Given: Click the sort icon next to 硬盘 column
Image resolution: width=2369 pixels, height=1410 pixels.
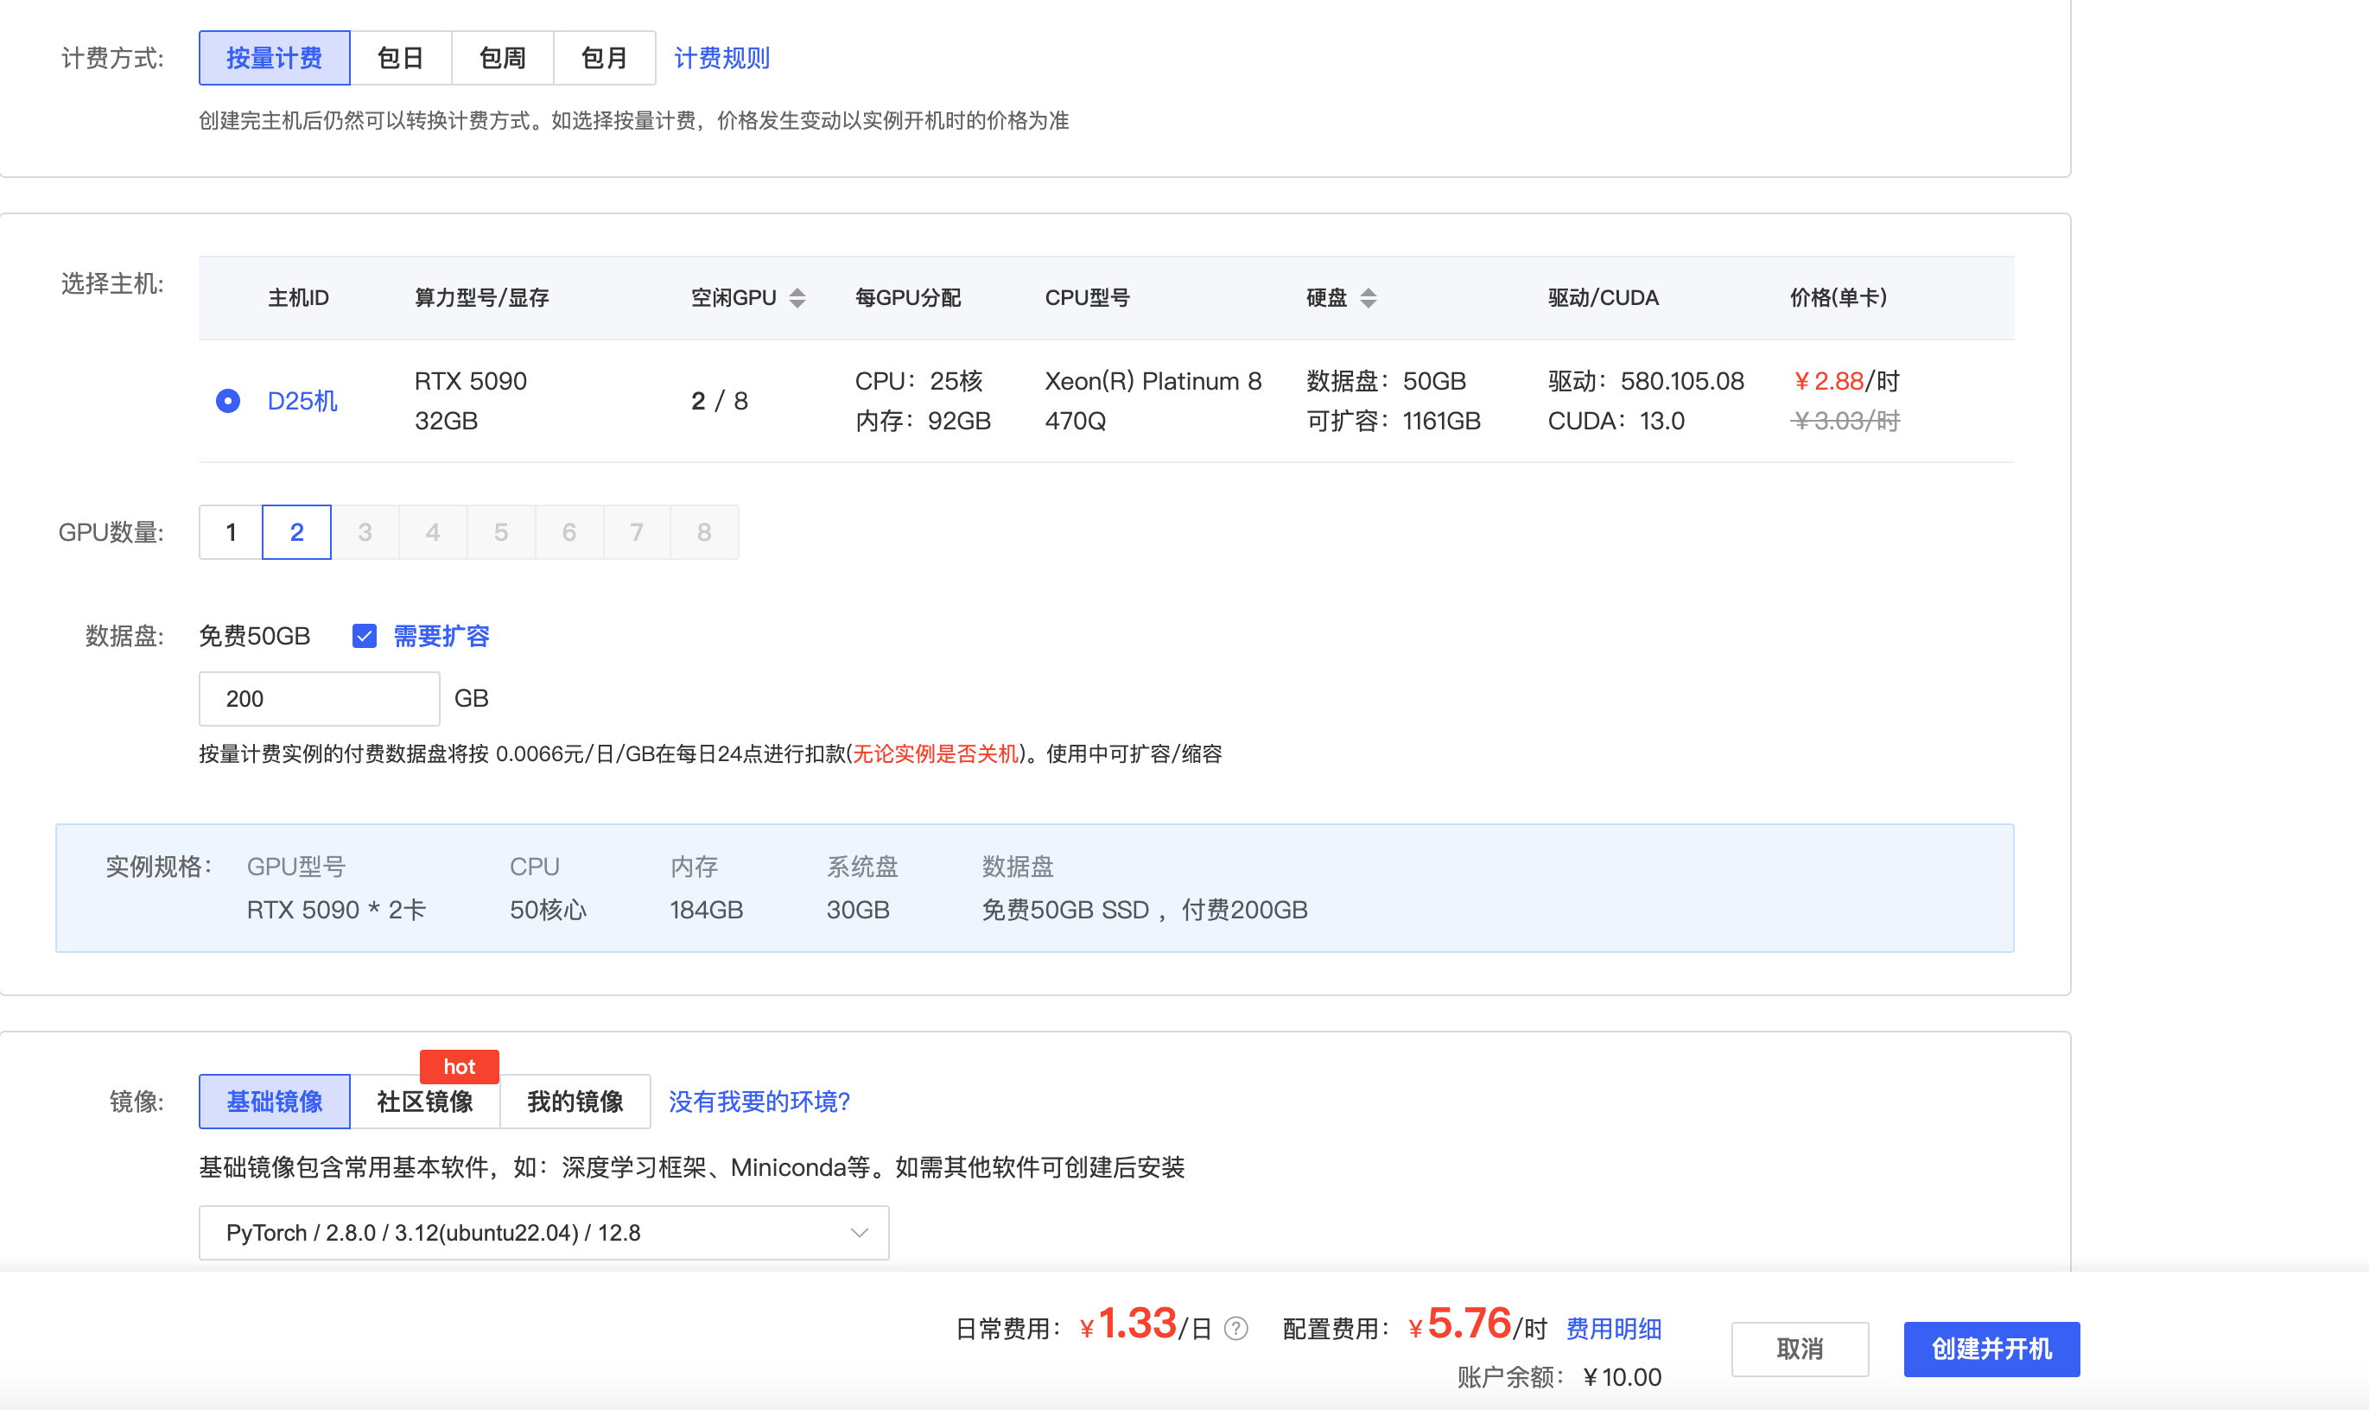Looking at the screenshot, I should (x=1368, y=297).
